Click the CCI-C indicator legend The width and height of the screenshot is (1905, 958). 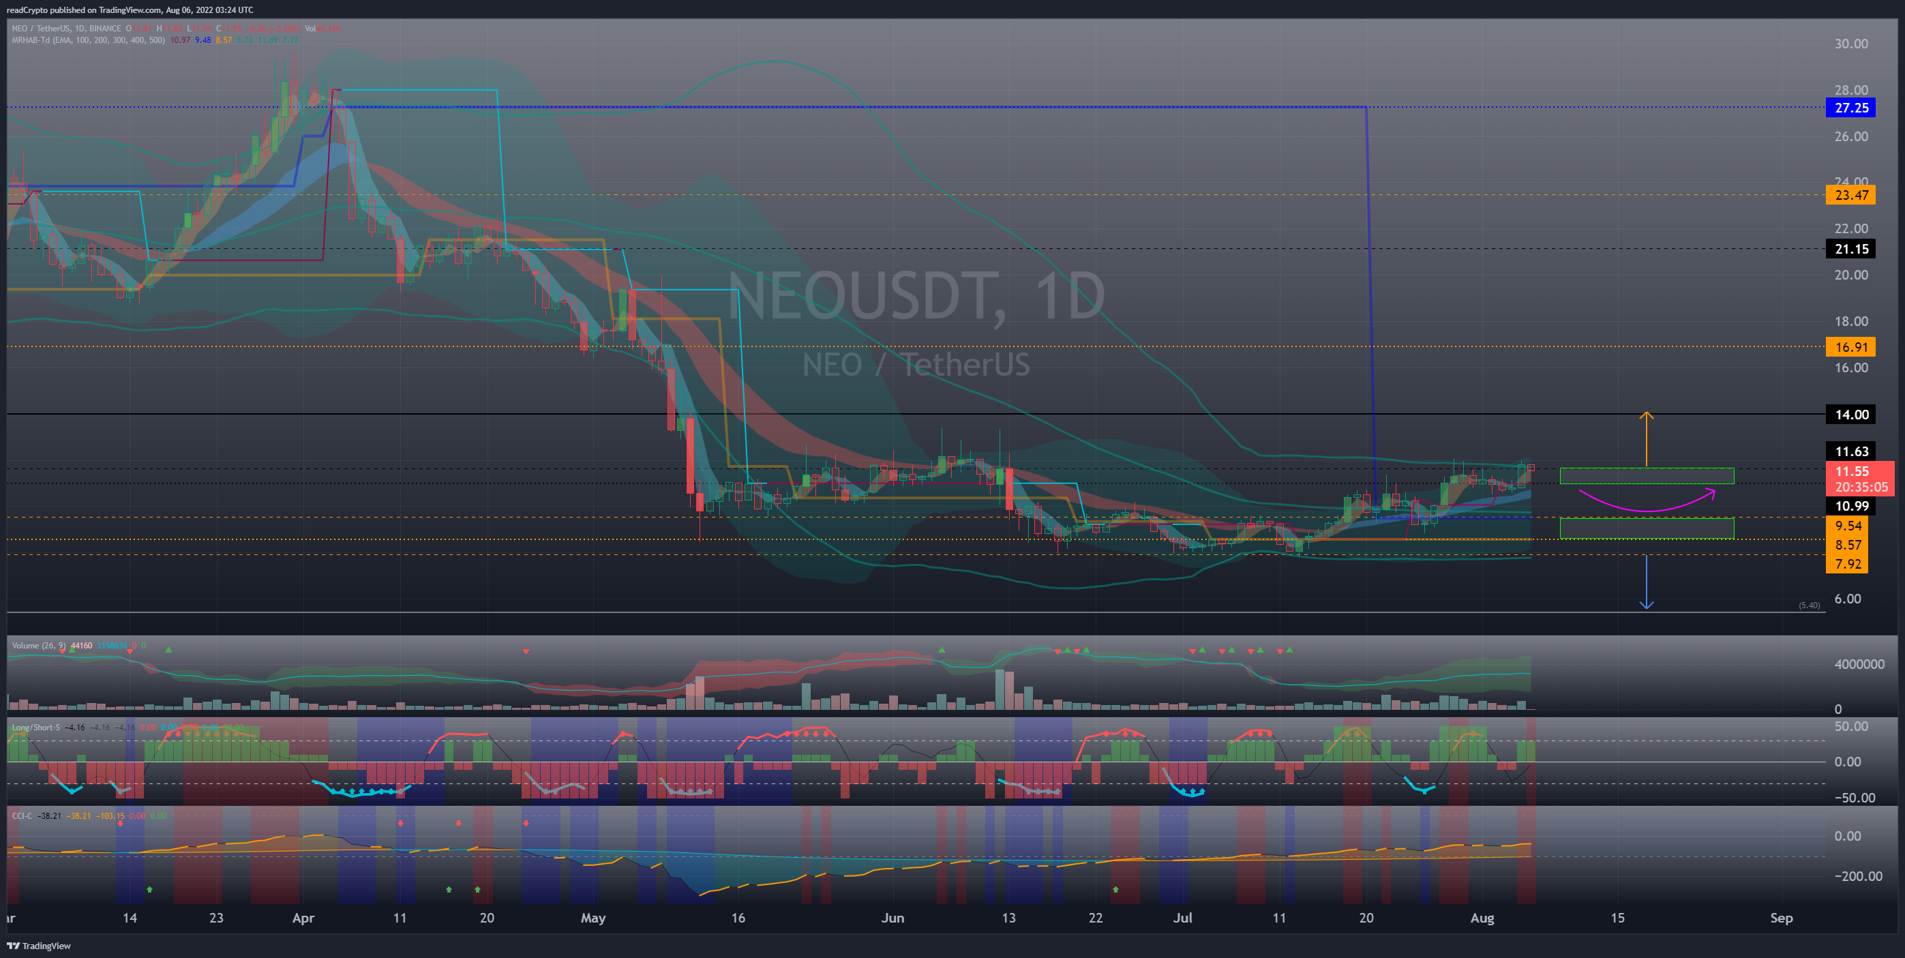22,816
